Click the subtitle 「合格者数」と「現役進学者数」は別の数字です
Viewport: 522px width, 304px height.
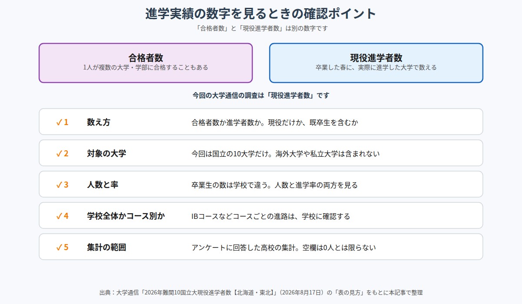click(x=261, y=29)
